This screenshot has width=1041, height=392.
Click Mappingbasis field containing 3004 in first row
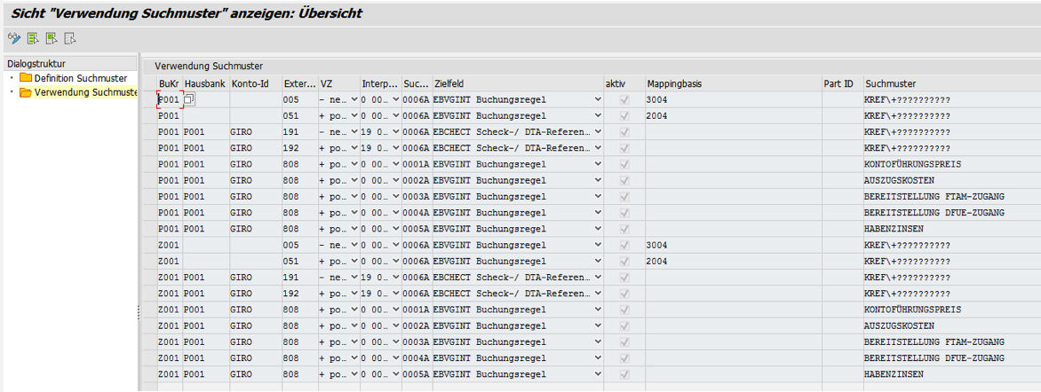(x=730, y=100)
